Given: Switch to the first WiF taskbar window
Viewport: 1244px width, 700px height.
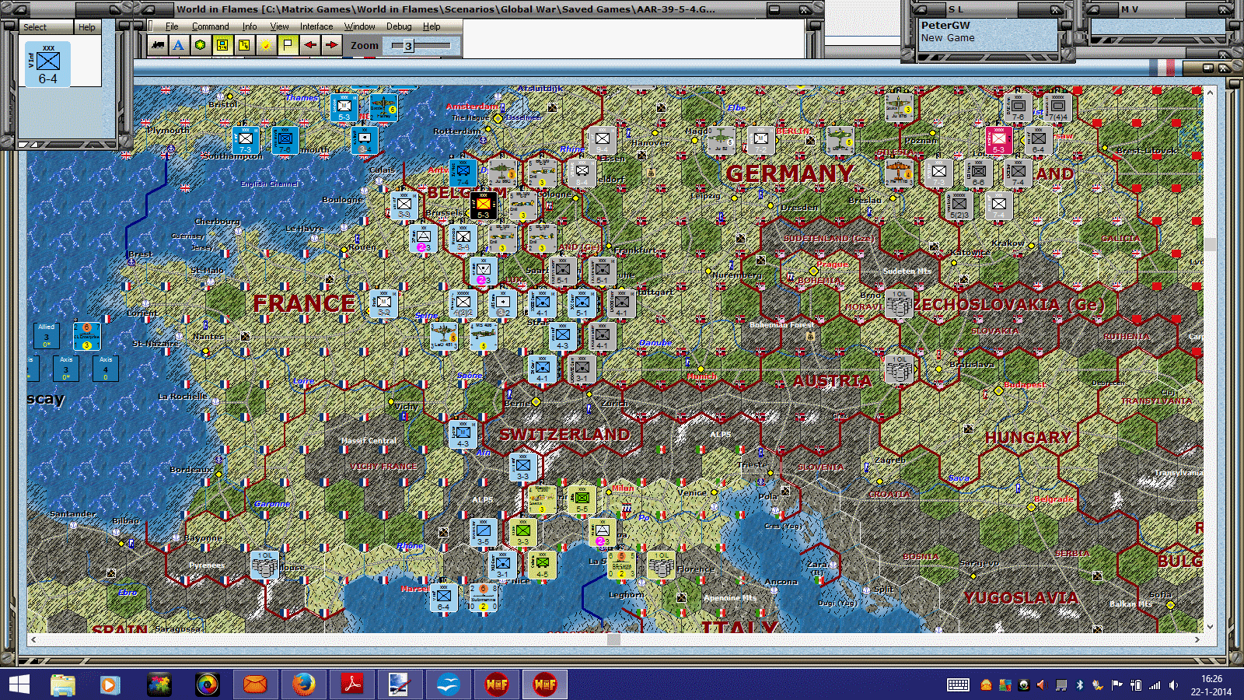Looking at the screenshot, I should coord(497,684).
